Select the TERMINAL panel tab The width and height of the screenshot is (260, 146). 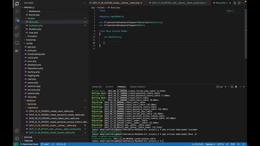(121, 87)
